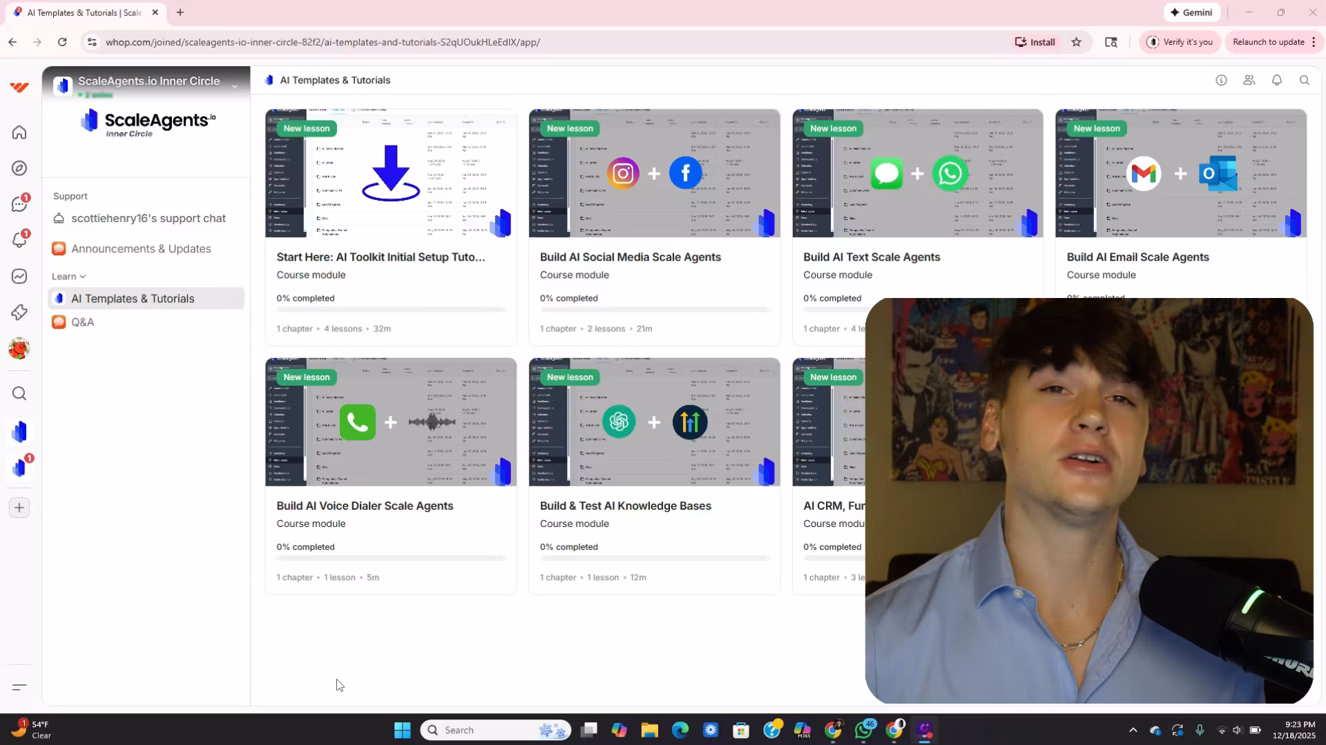Image resolution: width=1326 pixels, height=745 pixels.
Task: Open the info icon in header
Action: click(1221, 80)
